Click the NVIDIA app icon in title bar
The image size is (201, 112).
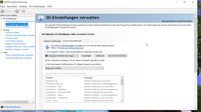[x=2, y=2]
